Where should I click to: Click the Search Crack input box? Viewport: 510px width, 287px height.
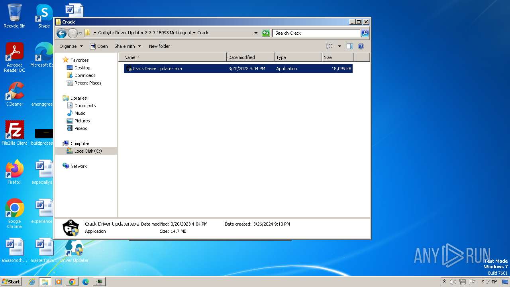tap(317, 33)
